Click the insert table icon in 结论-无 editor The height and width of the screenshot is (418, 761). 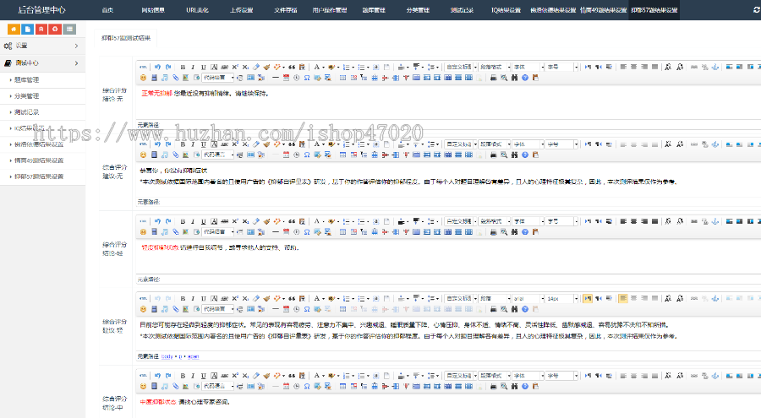tap(342, 78)
